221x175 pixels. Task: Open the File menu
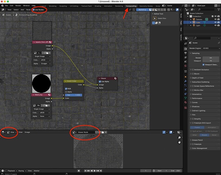[6, 6]
